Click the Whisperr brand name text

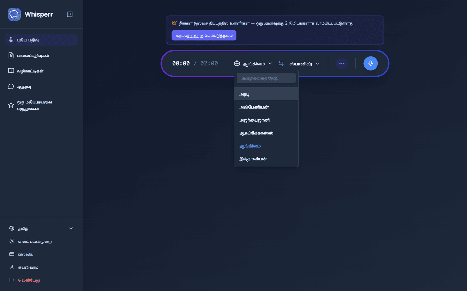click(39, 14)
